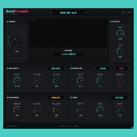The image size is (137, 137).
Task: Select next engine after 12-Bit Sampler
Action: (x=85, y=54)
